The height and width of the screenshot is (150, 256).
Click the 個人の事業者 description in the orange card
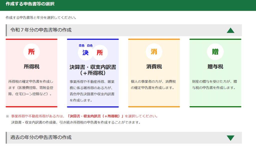tap(153, 85)
